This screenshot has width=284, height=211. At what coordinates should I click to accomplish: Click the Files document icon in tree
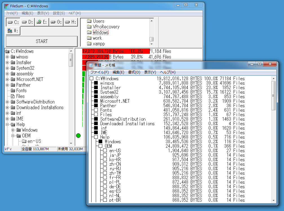[13, 96]
